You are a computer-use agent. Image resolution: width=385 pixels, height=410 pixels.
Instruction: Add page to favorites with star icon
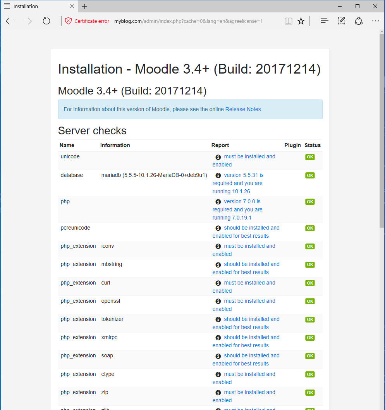click(301, 21)
